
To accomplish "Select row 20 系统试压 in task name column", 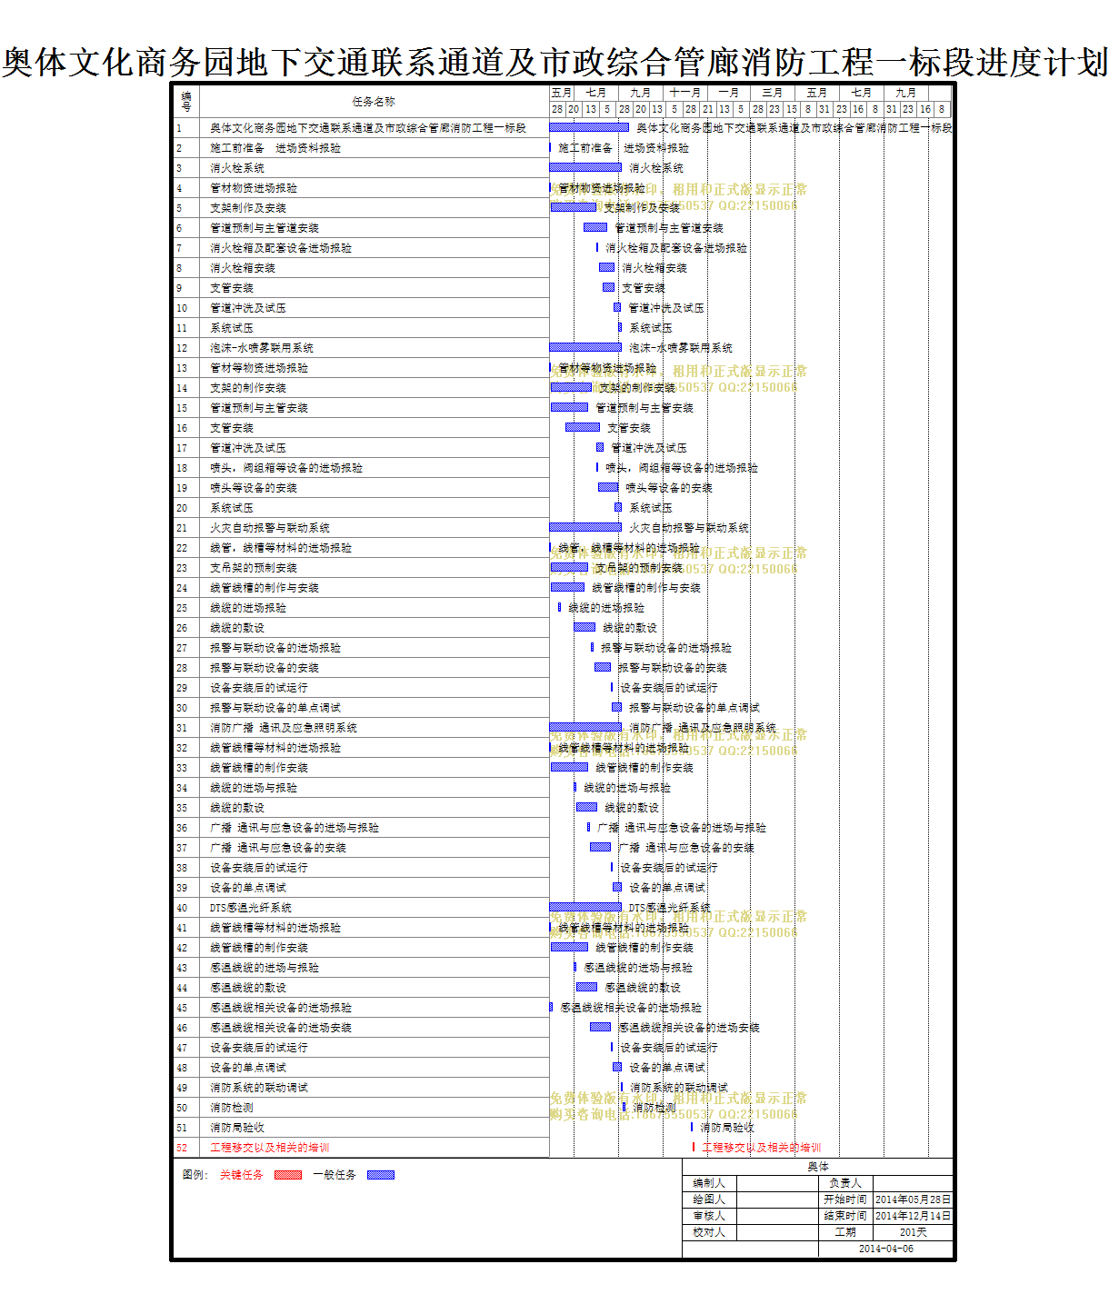I will click(232, 508).
